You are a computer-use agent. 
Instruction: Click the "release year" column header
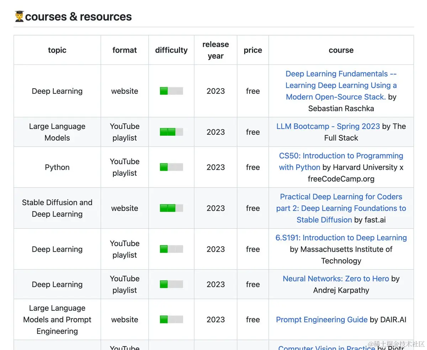[x=216, y=50]
